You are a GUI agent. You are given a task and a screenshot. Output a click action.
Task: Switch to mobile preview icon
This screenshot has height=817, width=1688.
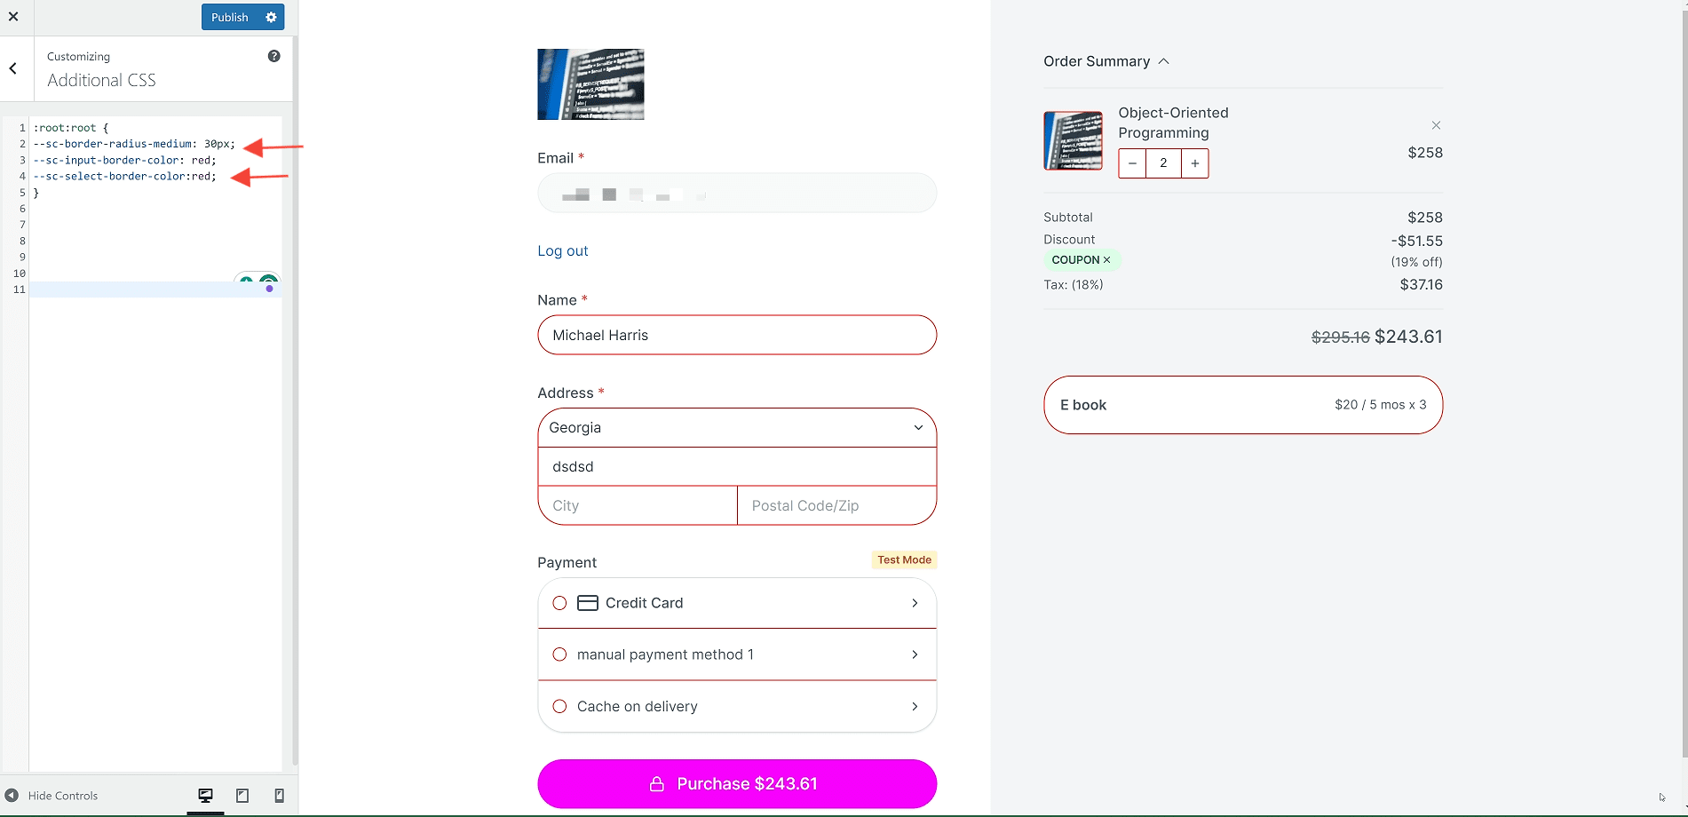279,796
